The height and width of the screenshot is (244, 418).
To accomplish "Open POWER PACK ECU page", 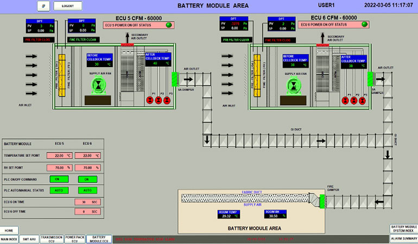I will click(x=75, y=239).
